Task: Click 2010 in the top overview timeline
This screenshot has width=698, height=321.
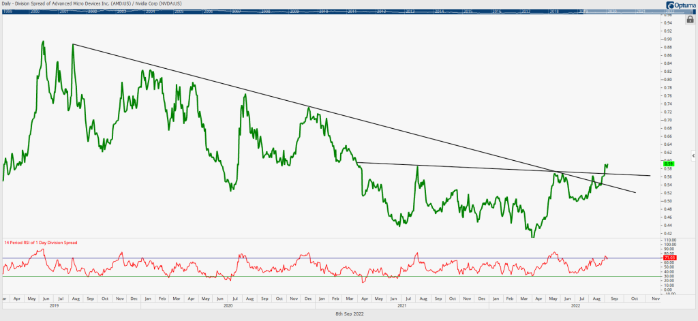Action: point(324,12)
